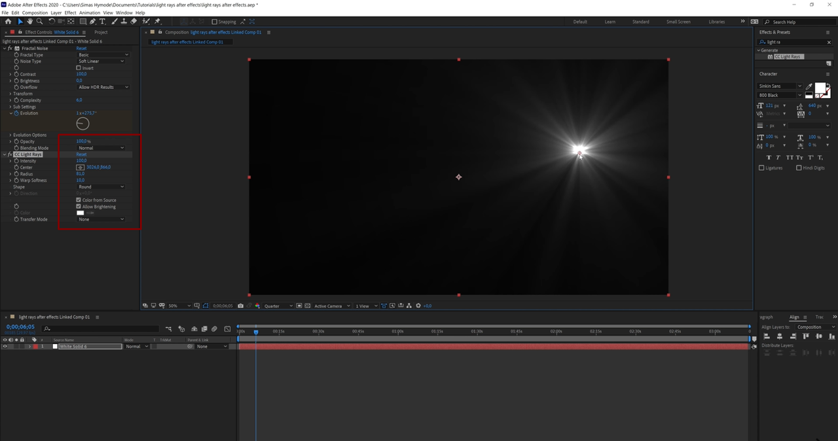Click the Center point crosshair button

pyautogui.click(x=81, y=168)
